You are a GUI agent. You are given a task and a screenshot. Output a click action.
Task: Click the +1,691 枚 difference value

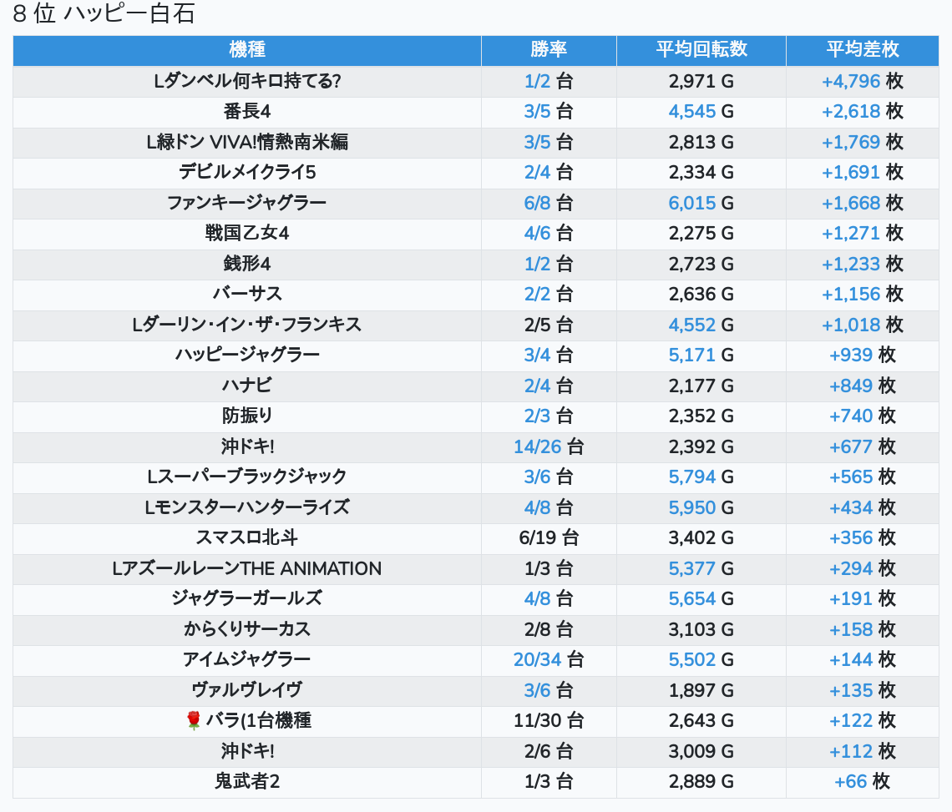tap(862, 173)
